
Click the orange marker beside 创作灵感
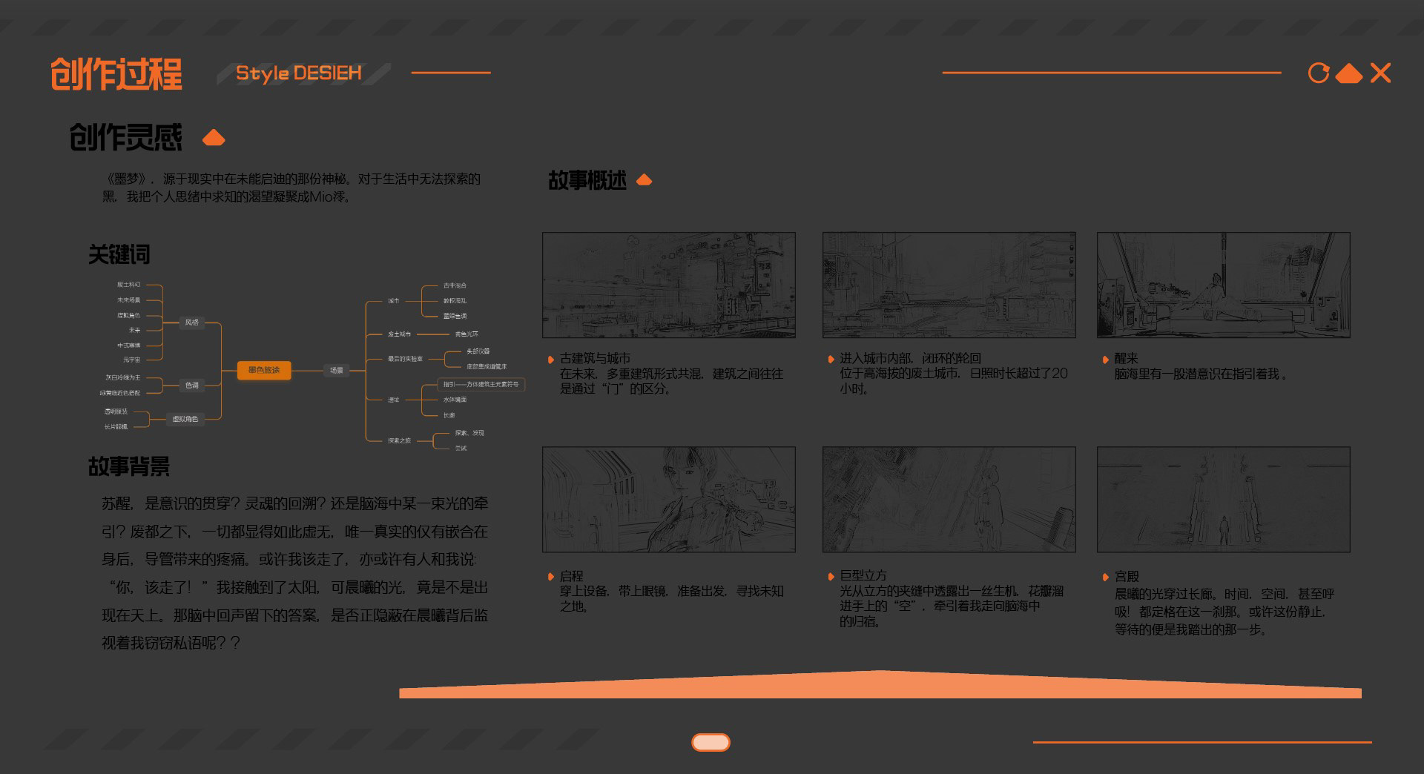(x=214, y=137)
